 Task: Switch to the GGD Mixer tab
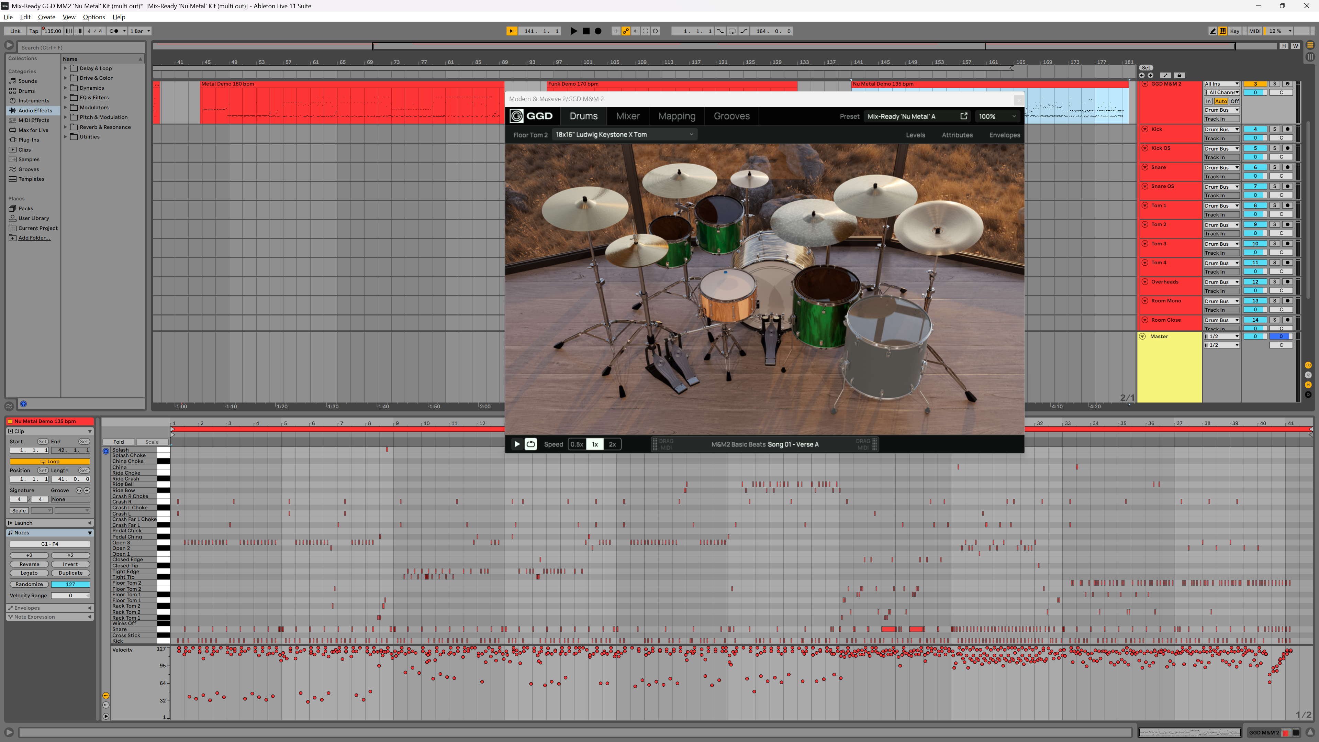click(x=628, y=116)
